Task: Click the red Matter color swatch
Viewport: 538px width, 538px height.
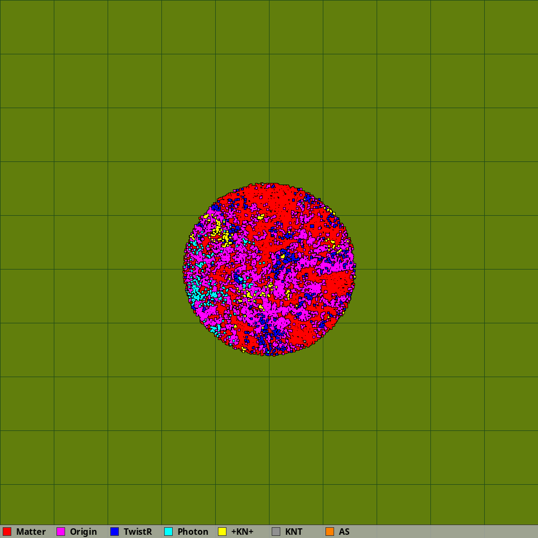Action: coord(7,532)
